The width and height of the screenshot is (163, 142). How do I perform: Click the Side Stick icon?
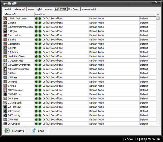pyautogui.click(x=5, y=103)
